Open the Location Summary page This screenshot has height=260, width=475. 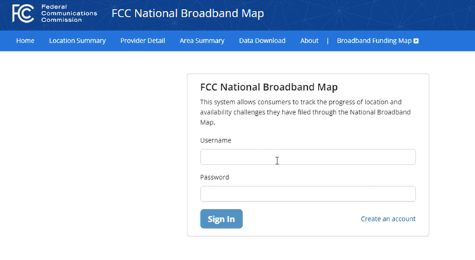pyautogui.click(x=77, y=40)
